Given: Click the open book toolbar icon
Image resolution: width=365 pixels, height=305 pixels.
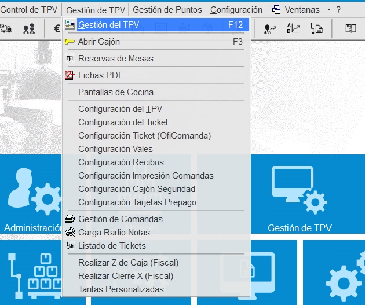Looking at the screenshot, I should point(351,28).
